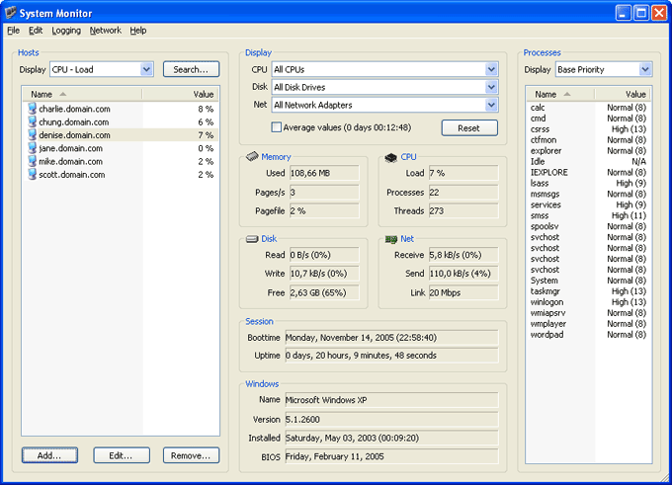Select the msmsgs process row
Image resolution: width=672 pixels, height=485 pixels.
coord(588,194)
